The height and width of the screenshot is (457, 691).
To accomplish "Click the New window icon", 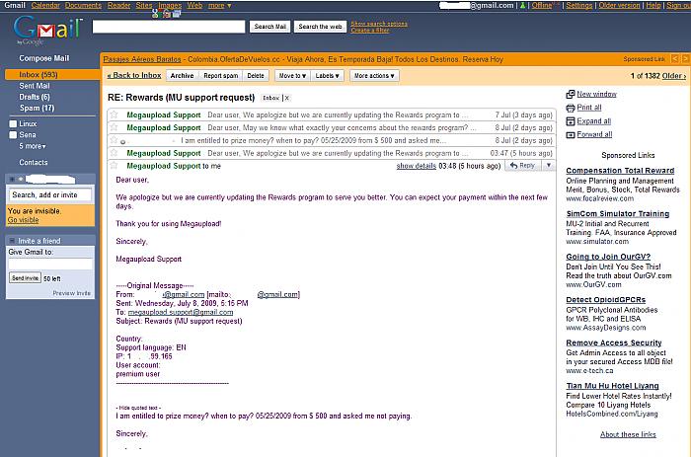I will pyautogui.click(x=571, y=94).
